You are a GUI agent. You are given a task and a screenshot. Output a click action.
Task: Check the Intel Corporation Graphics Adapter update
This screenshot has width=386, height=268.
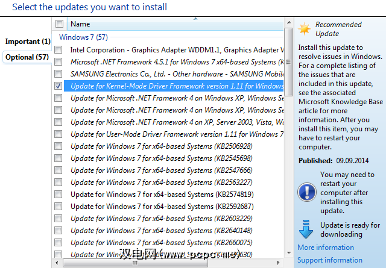pyautogui.click(x=59, y=49)
